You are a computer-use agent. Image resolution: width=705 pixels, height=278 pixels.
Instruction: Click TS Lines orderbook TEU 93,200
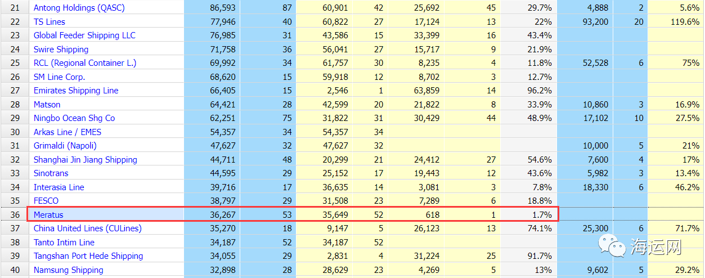pyautogui.click(x=595, y=21)
